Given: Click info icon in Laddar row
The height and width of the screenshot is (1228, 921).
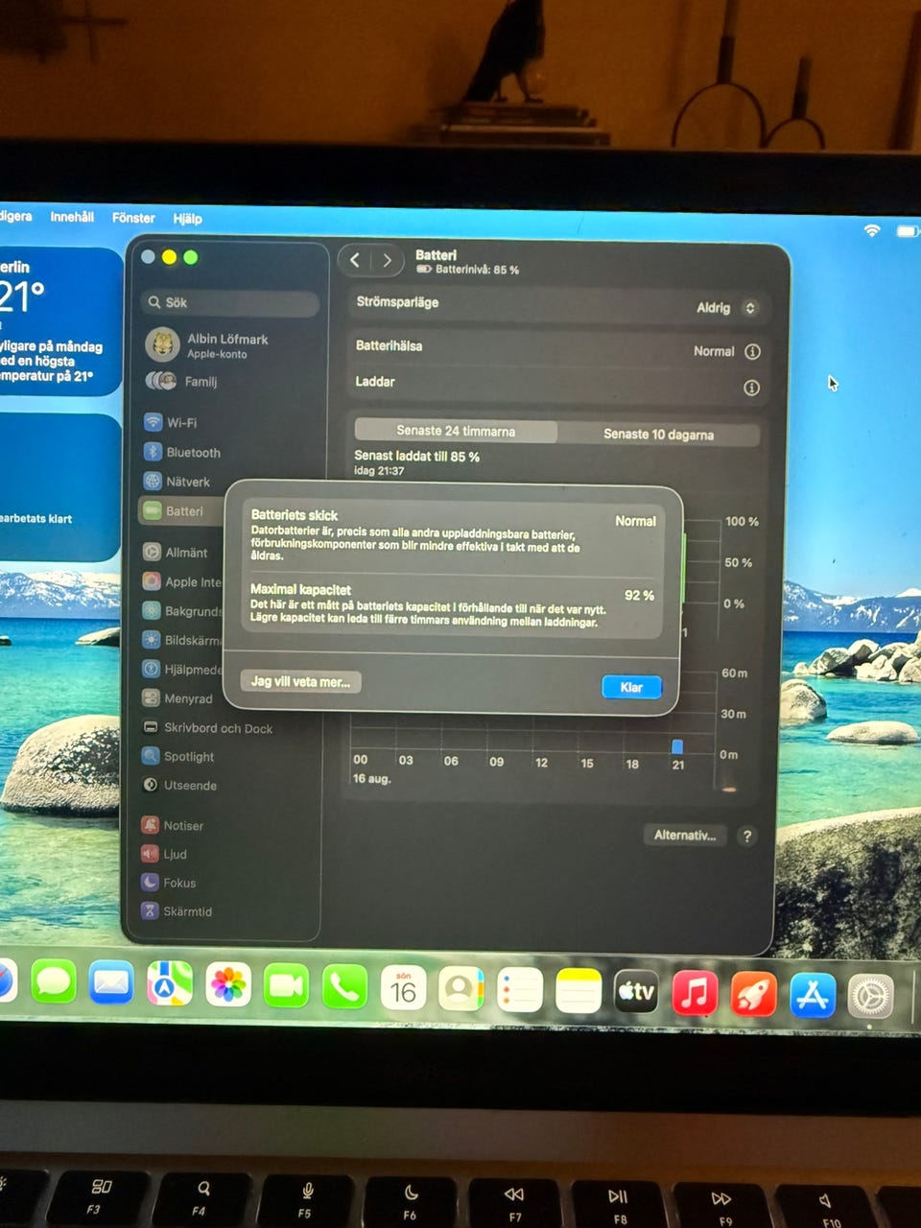Looking at the screenshot, I should pos(751,388).
